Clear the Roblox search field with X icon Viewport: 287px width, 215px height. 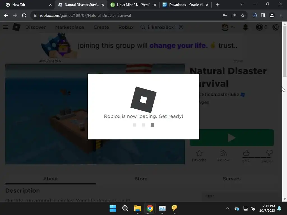[x=181, y=27]
